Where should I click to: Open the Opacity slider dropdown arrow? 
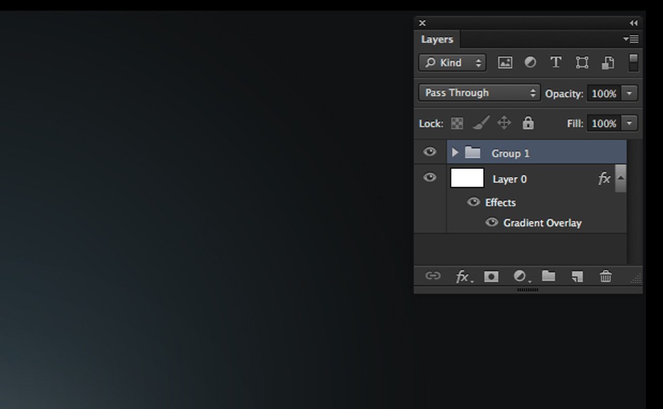(629, 94)
